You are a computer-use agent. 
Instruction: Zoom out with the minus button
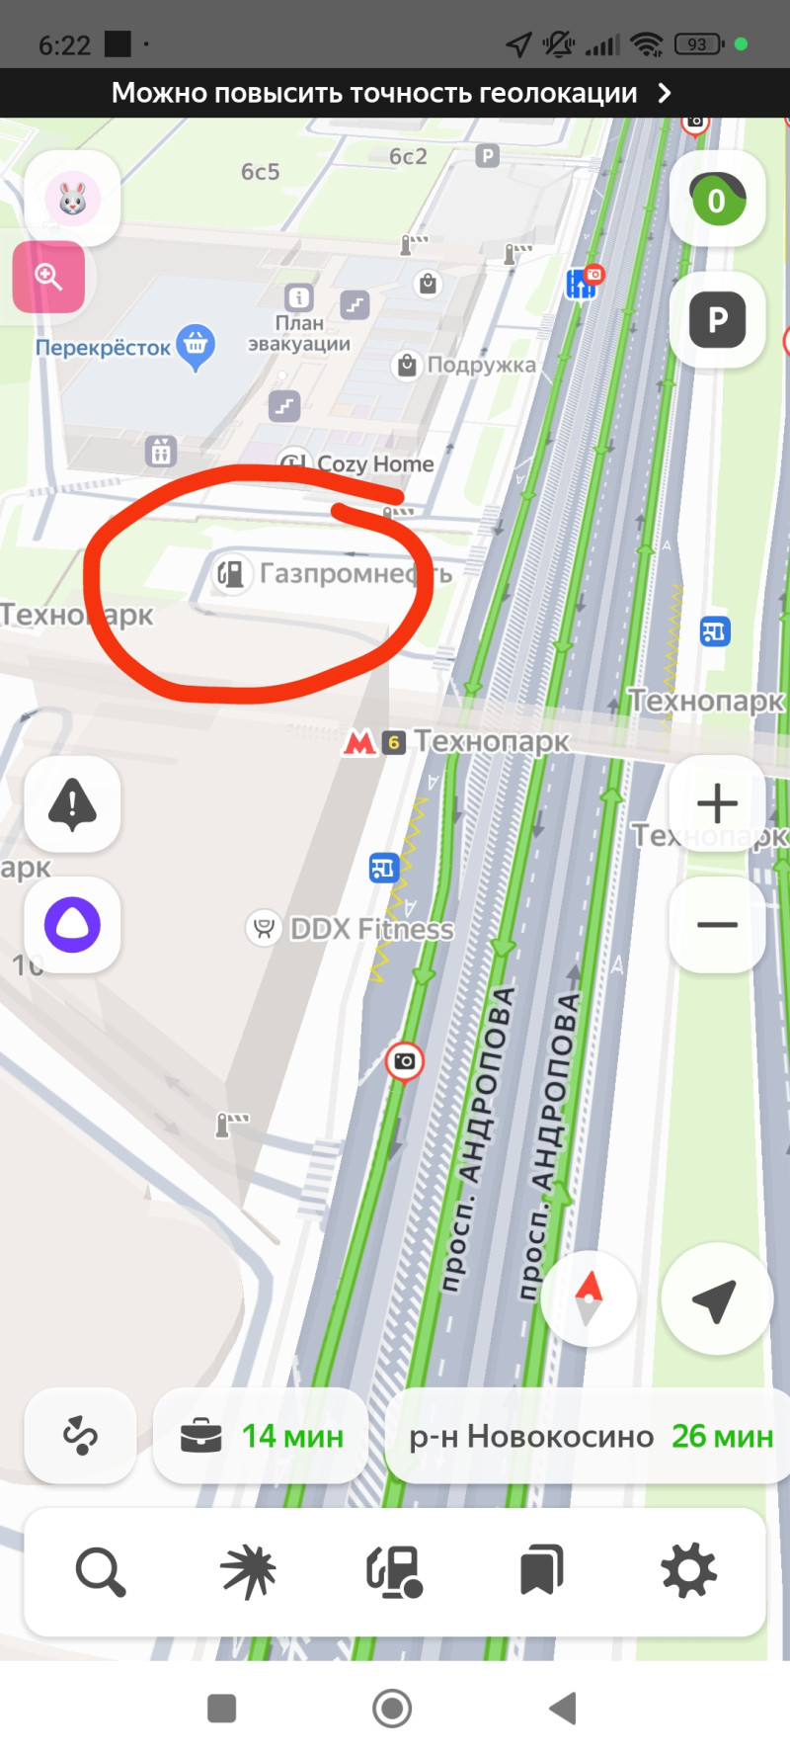tap(718, 925)
